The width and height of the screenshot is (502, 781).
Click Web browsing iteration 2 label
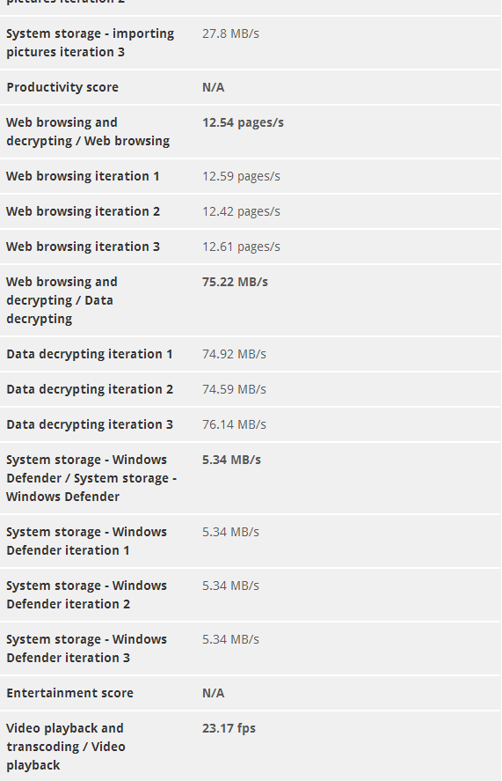tap(84, 211)
